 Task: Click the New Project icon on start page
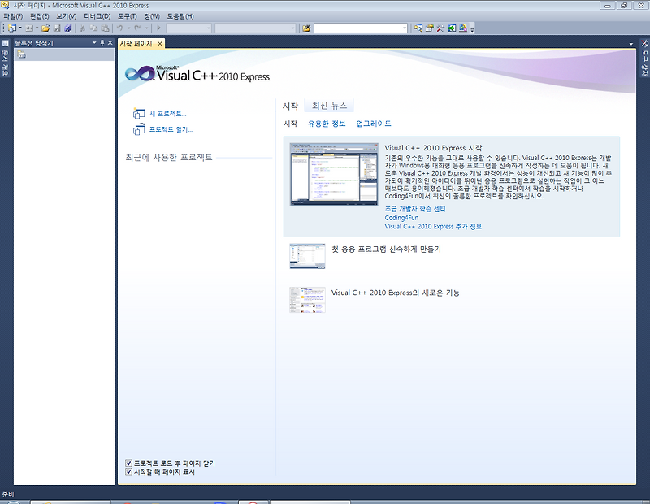click(x=138, y=113)
